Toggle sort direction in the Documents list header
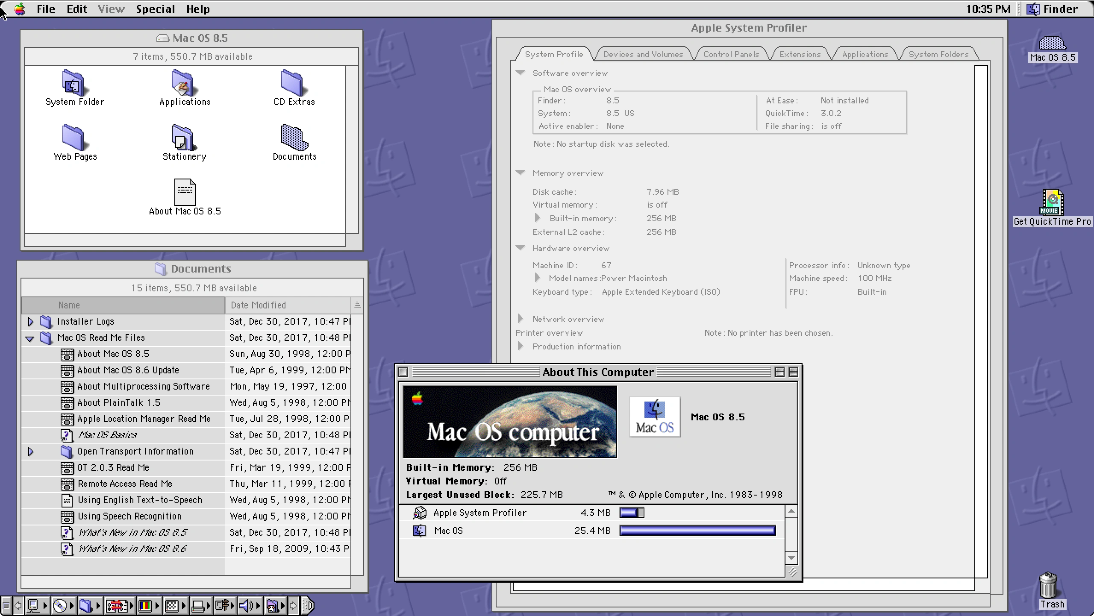The width and height of the screenshot is (1094, 616). [x=357, y=305]
